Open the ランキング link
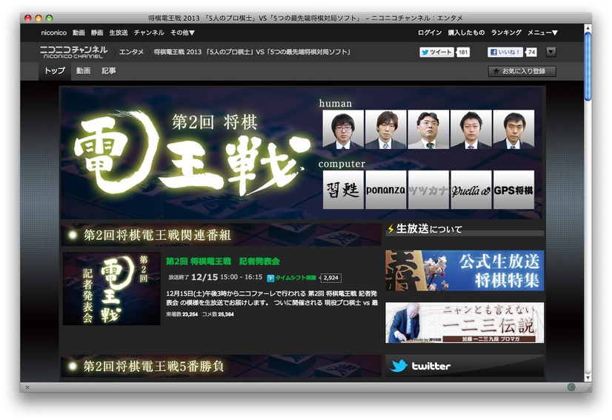The width and height of the screenshot is (612, 420). coord(506,33)
